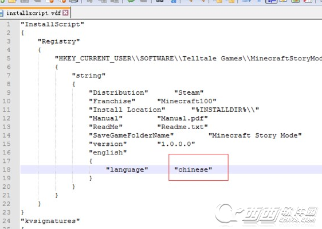Image resolution: width=322 pixels, height=229 pixels.
Task: Click the "english" key on line 16
Action: coord(108,153)
